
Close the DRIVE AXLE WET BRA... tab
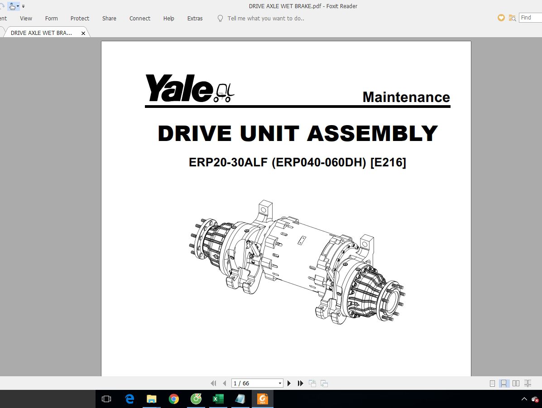tap(83, 33)
